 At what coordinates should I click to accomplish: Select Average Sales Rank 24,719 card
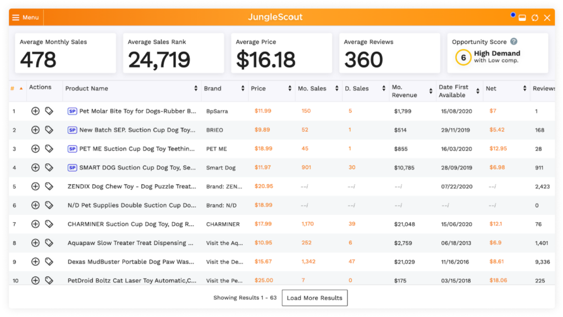[x=173, y=53]
